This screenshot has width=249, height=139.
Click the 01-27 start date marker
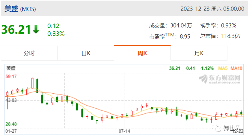pyautogui.click(x=11, y=131)
